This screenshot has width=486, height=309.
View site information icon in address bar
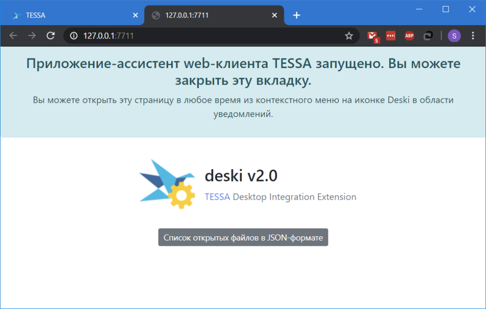pos(74,36)
